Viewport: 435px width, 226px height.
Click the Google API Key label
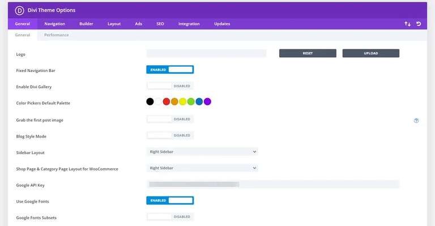[x=30, y=185]
